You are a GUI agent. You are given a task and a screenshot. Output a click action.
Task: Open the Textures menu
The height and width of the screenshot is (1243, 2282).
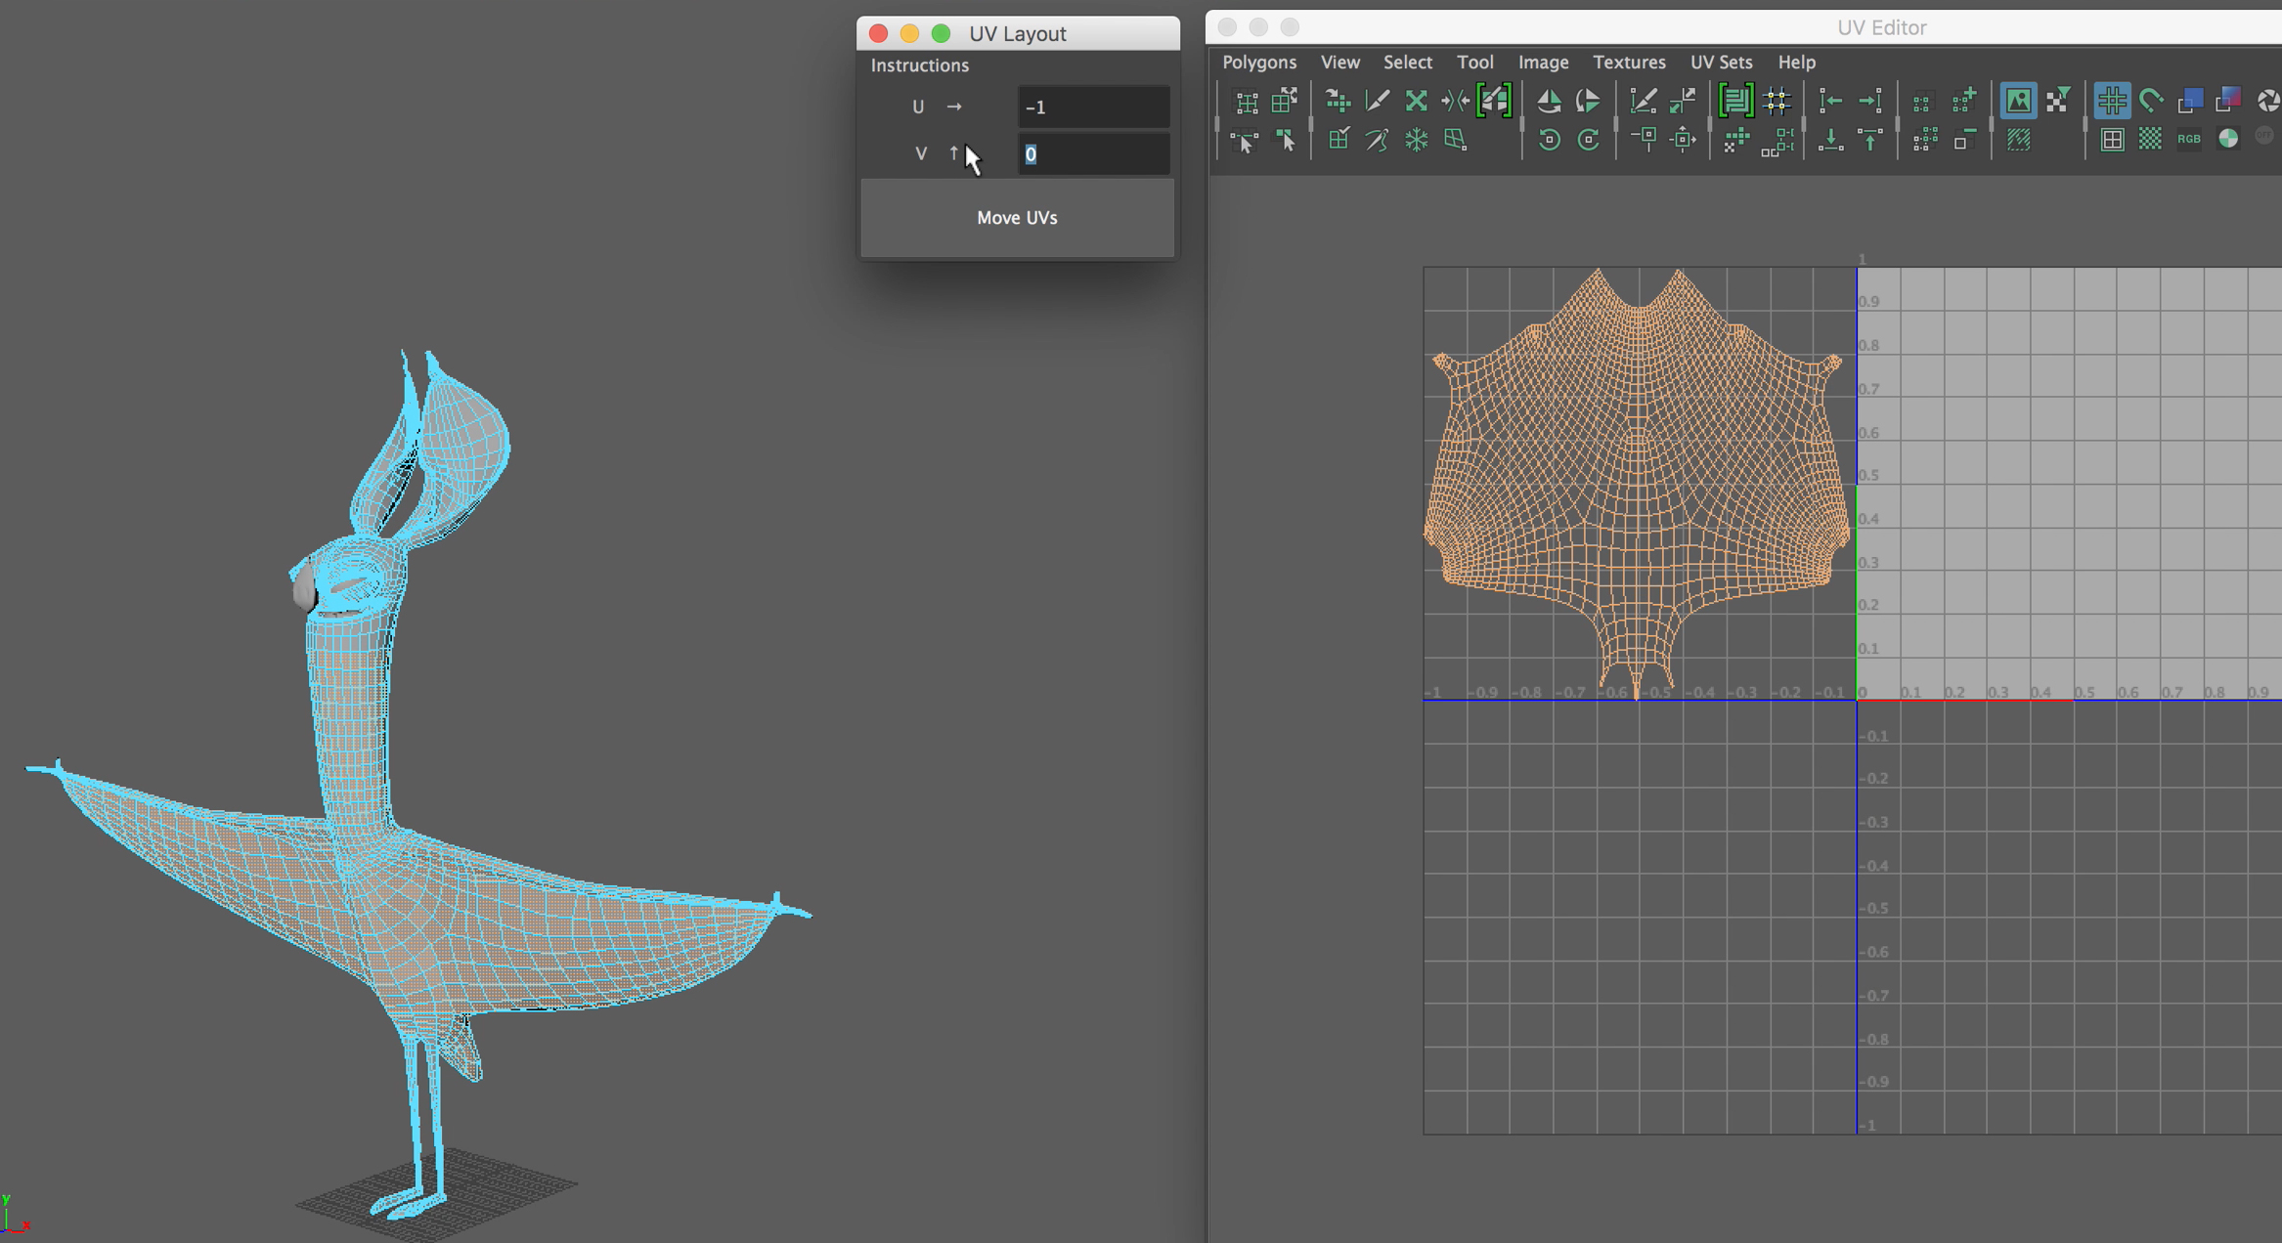1629,62
